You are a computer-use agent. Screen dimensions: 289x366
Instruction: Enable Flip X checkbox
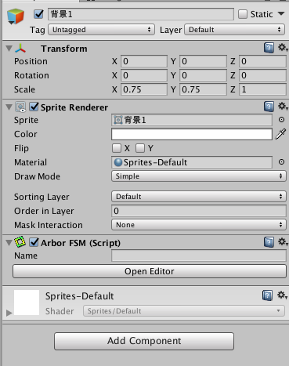(x=117, y=148)
